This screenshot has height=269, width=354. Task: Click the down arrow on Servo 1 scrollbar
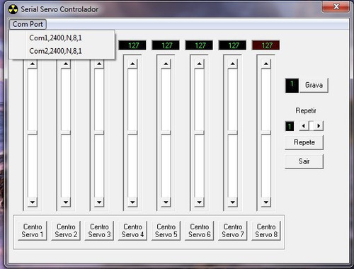33,202
